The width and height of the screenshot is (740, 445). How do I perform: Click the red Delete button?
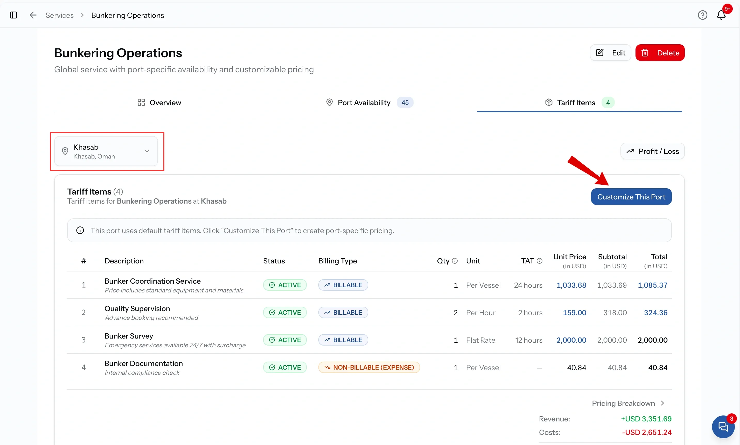(x=660, y=53)
